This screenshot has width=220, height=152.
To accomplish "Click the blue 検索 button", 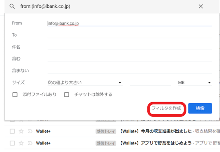I will [x=200, y=108].
